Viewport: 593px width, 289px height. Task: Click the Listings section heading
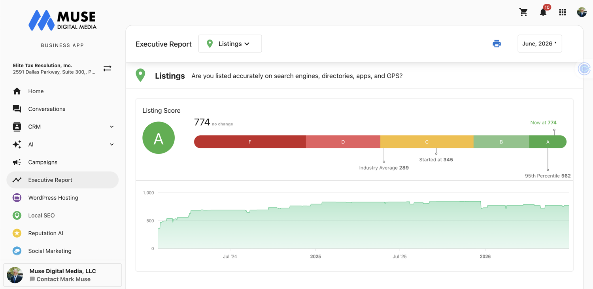(x=170, y=76)
